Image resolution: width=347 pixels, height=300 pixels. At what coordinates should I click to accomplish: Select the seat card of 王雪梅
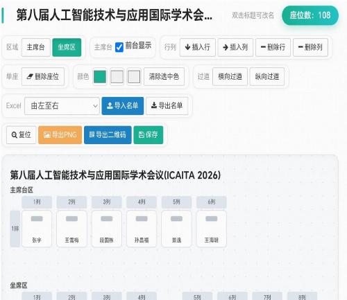tap(71, 229)
